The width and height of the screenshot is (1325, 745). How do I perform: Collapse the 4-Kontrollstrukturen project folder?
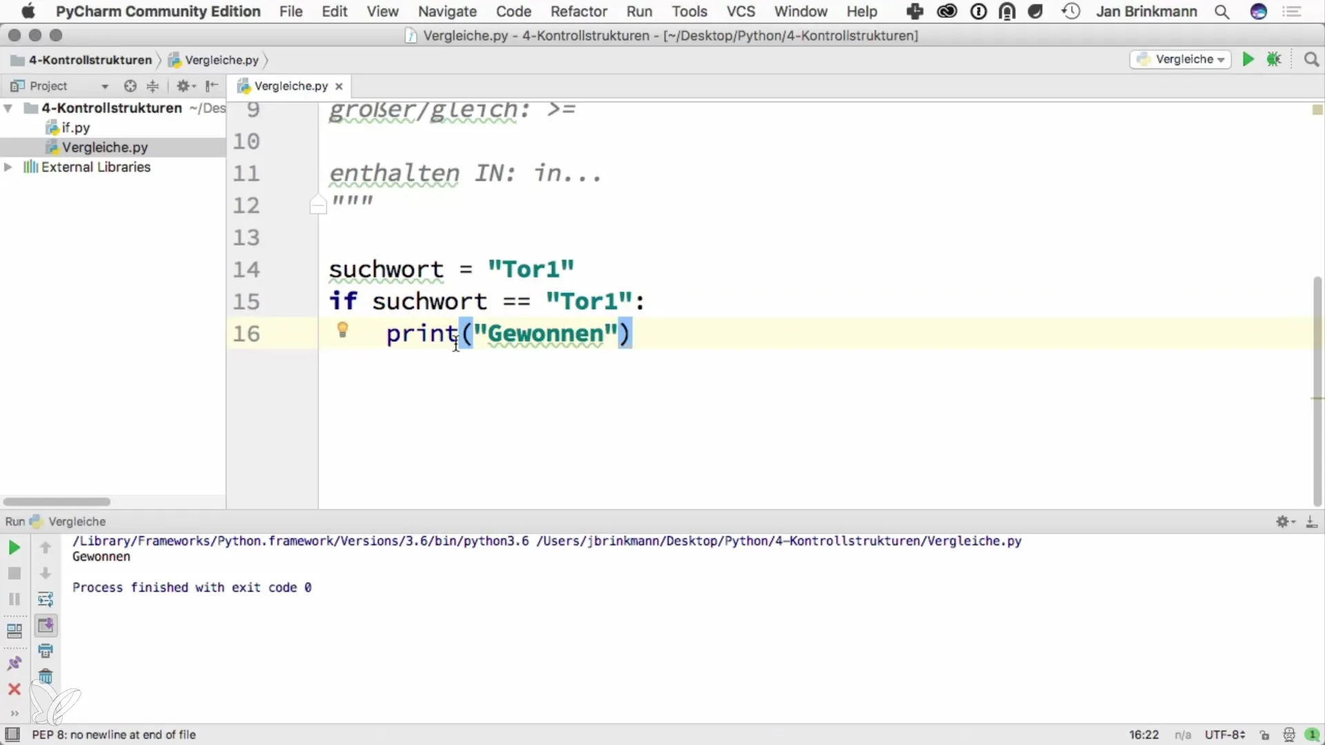click(x=8, y=108)
